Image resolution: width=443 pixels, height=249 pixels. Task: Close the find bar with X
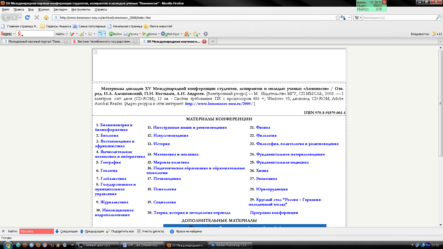coord(3,231)
